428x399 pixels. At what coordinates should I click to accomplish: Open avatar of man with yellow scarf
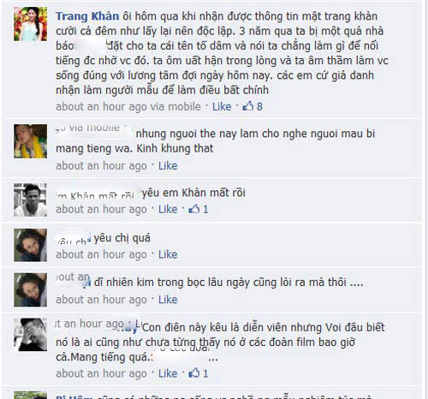(x=31, y=141)
